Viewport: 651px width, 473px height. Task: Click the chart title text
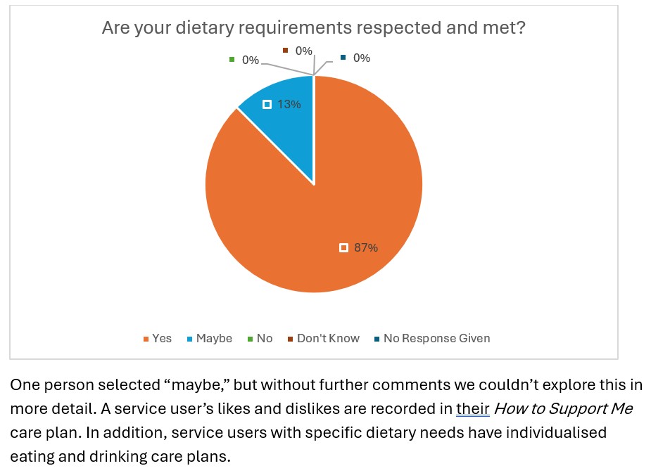click(x=314, y=27)
